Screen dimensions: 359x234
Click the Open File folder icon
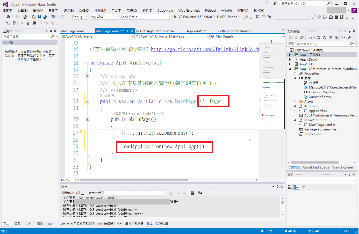coord(34,17)
